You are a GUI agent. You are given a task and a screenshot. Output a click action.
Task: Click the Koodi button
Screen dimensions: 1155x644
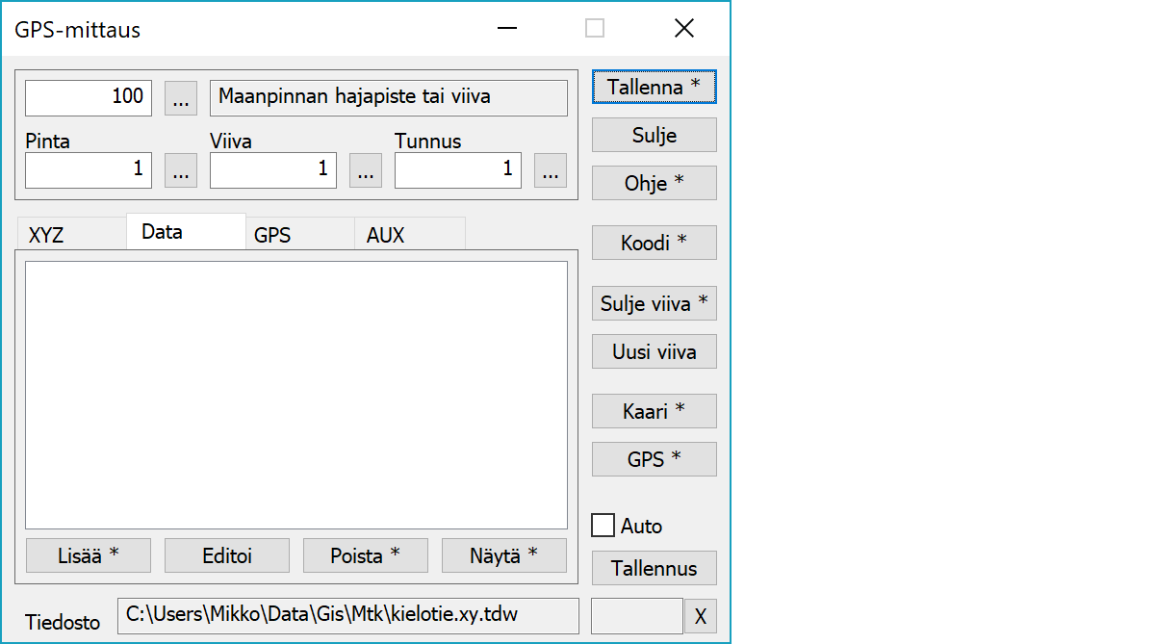pos(654,243)
